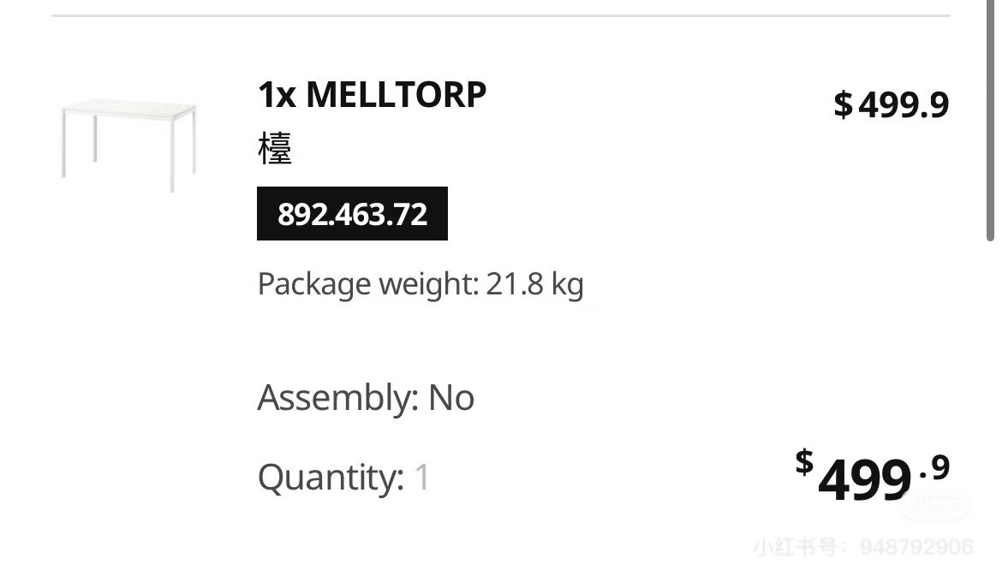Click the Assembly label text

338,397
